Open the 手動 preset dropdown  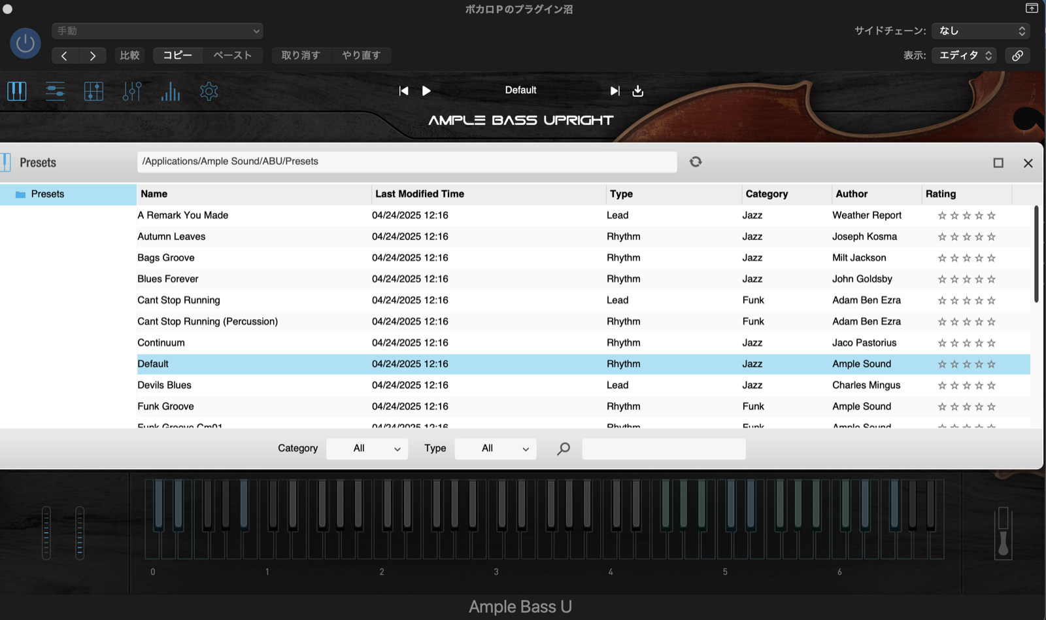click(158, 31)
